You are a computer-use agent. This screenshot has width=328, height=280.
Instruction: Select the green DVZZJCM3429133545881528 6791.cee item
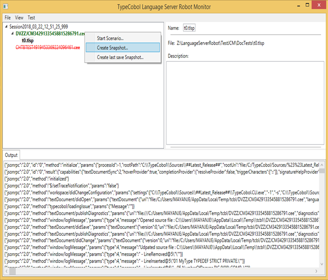50,33
